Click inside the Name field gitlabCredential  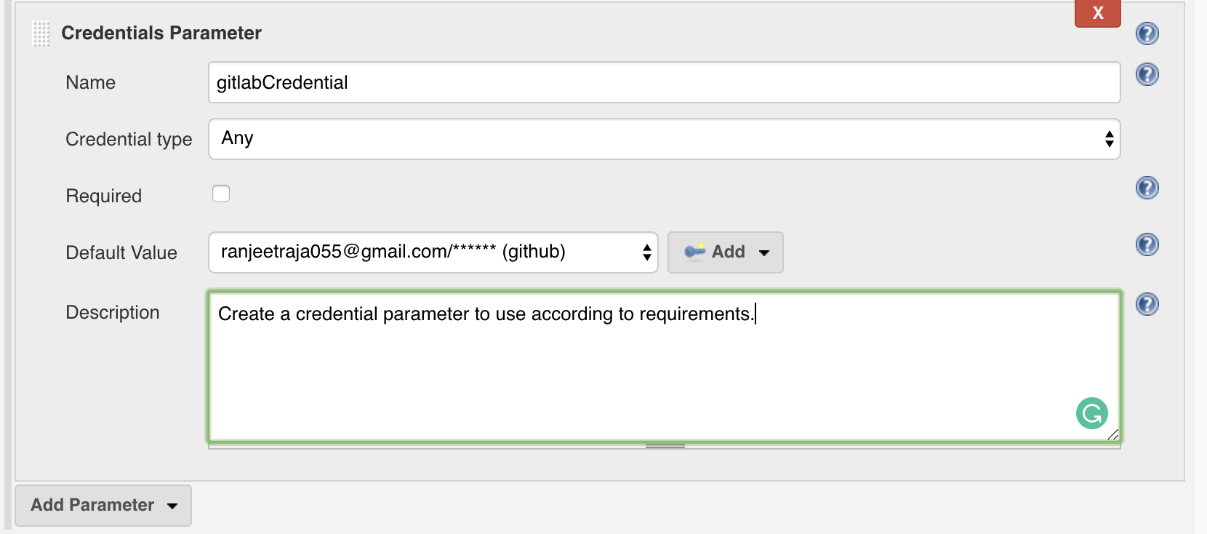[664, 82]
